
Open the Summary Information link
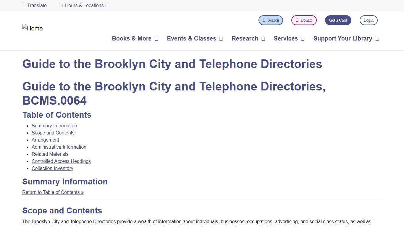[54, 126]
